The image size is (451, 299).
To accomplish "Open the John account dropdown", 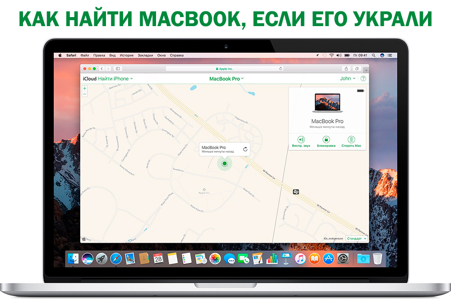I will (348, 78).
